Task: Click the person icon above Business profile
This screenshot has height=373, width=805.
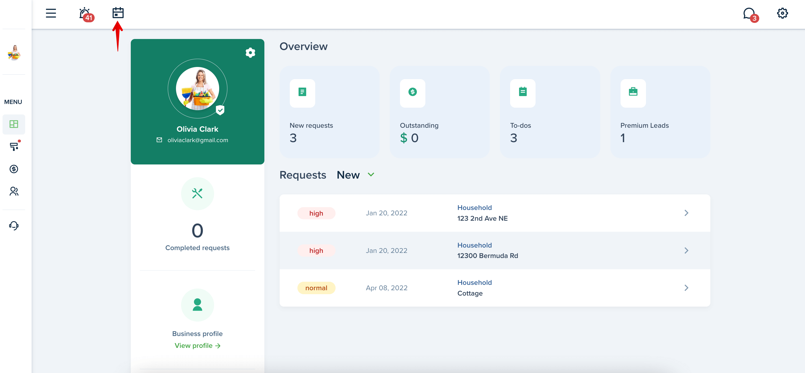Action: point(197,305)
